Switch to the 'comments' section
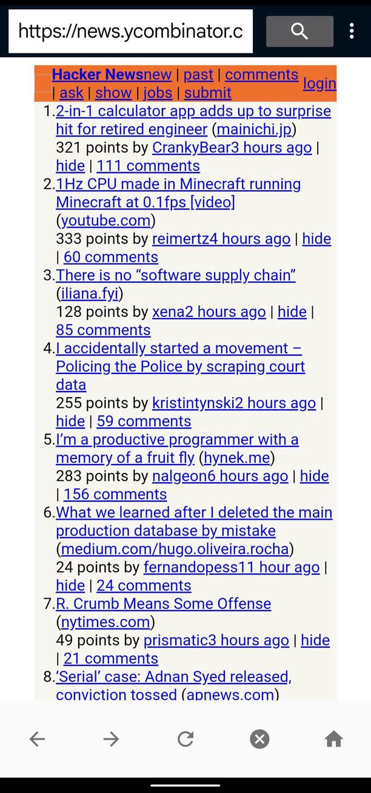Image resolution: width=371 pixels, height=793 pixels. point(261,75)
